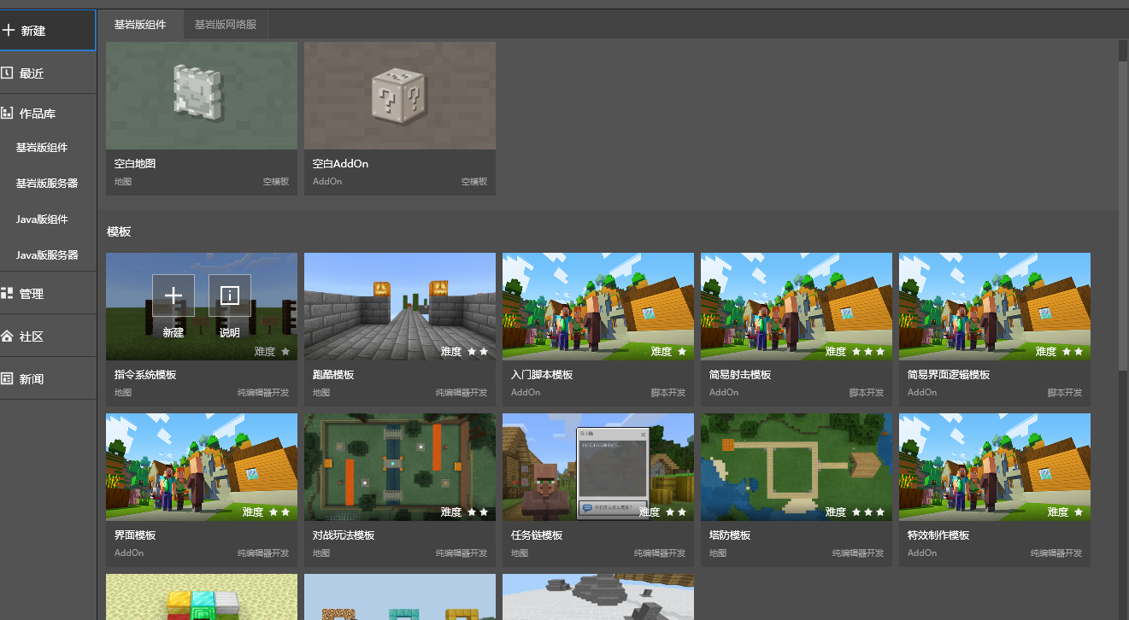Screen dimensions: 1129x620
Task: Select the 空白地图 thumbnail
Action: (x=202, y=96)
